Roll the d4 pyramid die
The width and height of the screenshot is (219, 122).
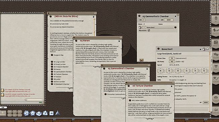57,113
